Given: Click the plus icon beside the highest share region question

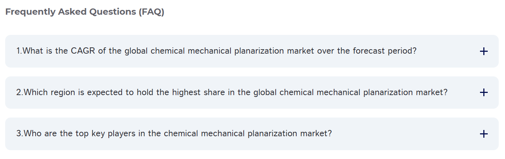Looking at the screenshot, I should 484,93.
